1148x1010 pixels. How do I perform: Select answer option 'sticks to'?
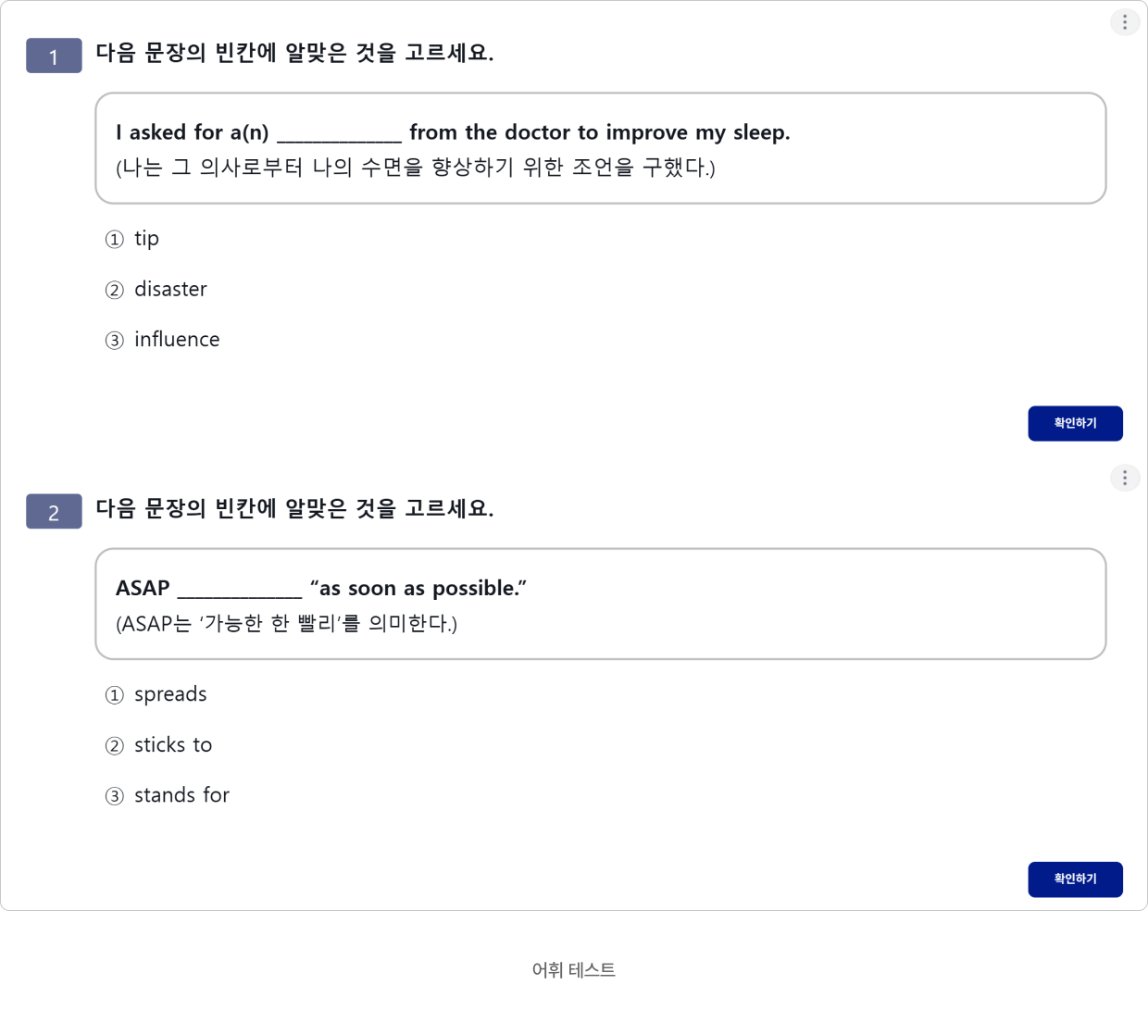tap(173, 745)
